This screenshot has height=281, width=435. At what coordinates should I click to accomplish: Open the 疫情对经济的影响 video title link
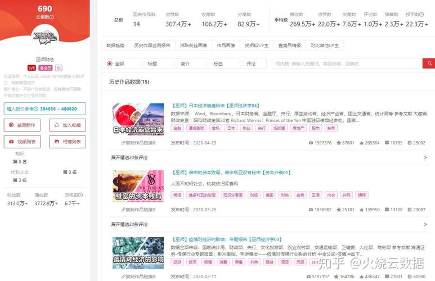(227, 239)
